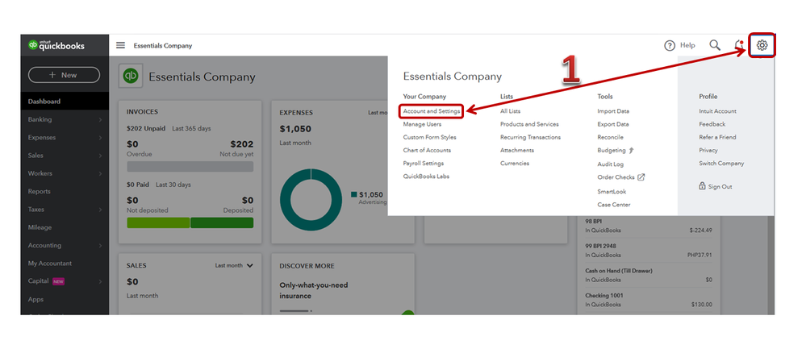Open Chart of Accounts
Image resolution: width=806 pixels, height=349 pixels.
(427, 151)
